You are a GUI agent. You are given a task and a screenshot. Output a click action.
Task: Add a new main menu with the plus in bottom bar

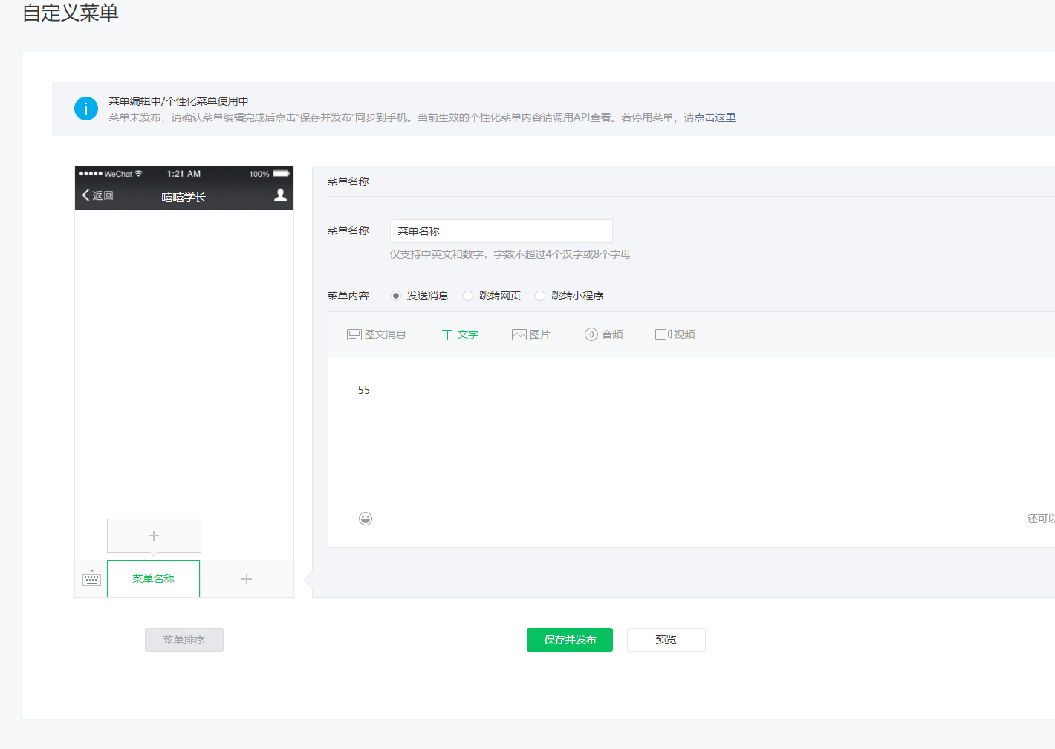pos(247,579)
